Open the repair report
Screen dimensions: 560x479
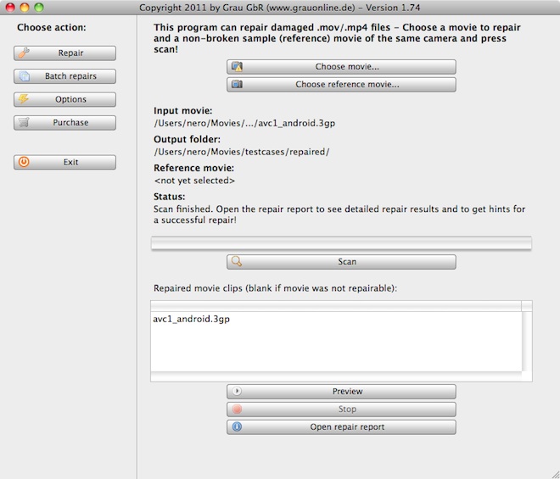click(341, 427)
